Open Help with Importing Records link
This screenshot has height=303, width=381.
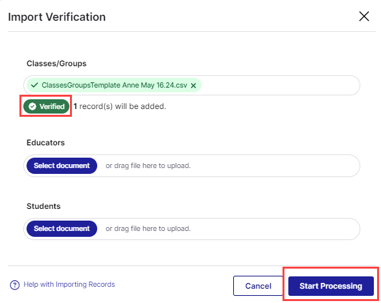click(x=69, y=284)
